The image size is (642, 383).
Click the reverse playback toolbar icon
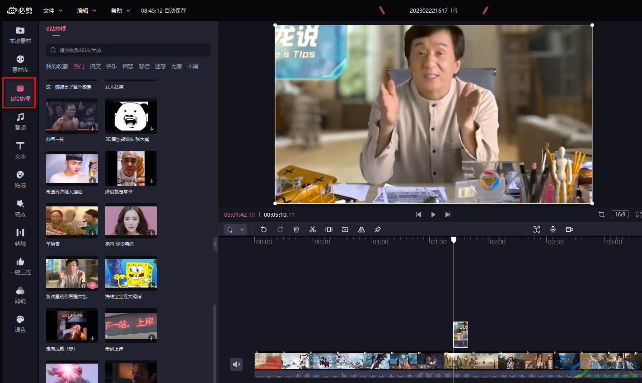coord(345,229)
